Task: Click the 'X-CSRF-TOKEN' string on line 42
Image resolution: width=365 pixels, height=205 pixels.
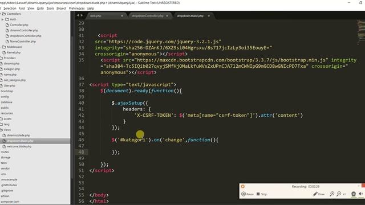Action: (154, 116)
